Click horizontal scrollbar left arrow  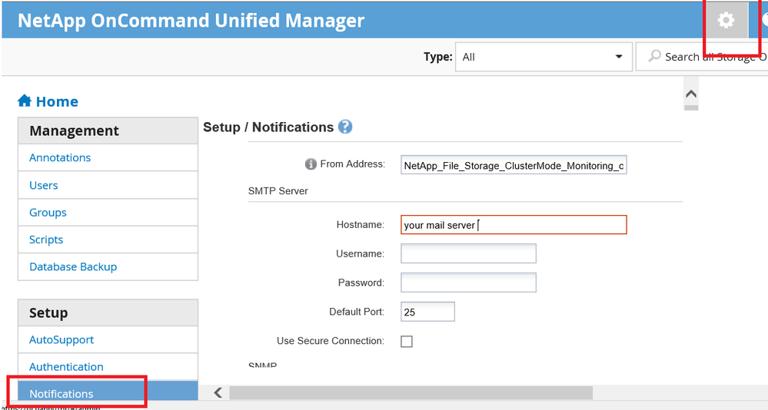pyautogui.click(x=218, y=392)
